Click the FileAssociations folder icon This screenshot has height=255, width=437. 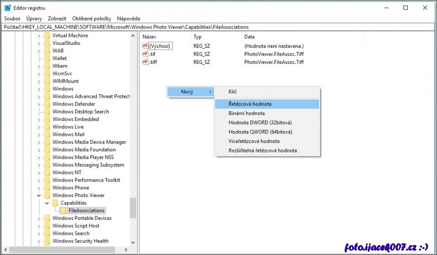point(64,211)
